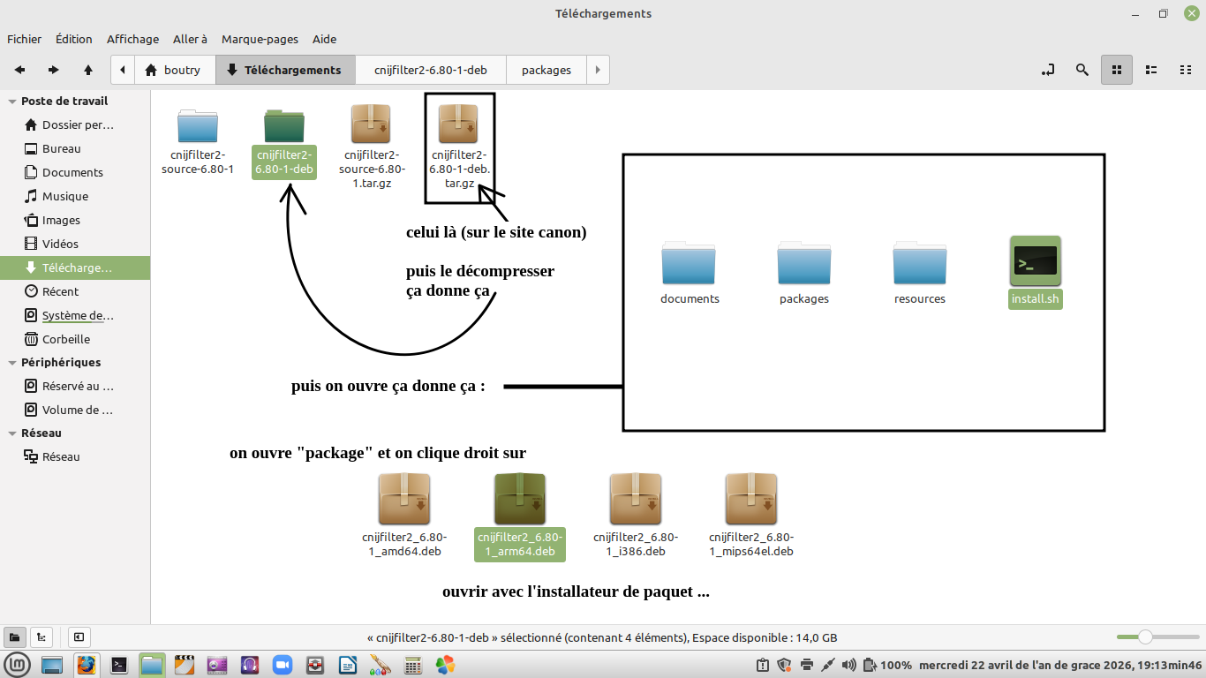Open the Affichage menu

coord(132,39)
